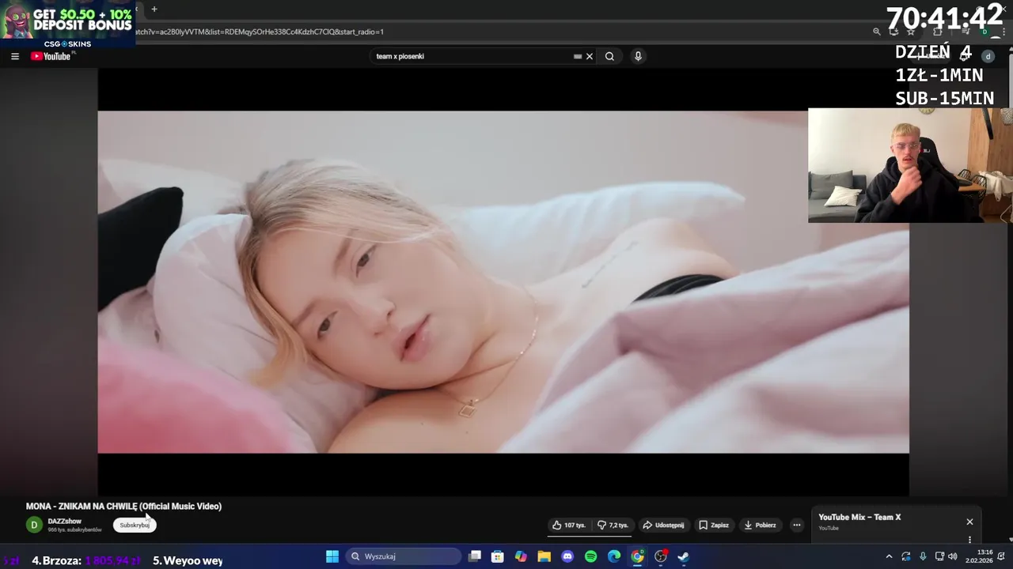Click the CSGOSKINS deposit bonus banner
The height and width of the screenshot is (569, 1013).
coord(67,24)
